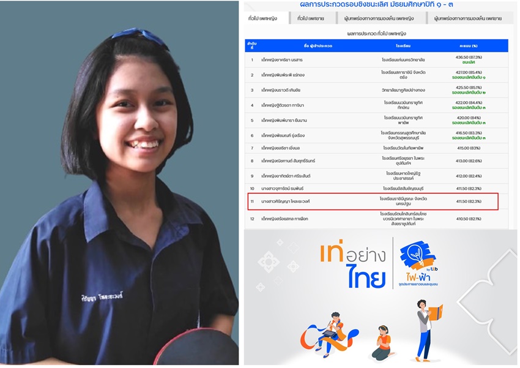
Task: Switch to the ทั่วไป เพศชาย tab
Action: click(x=311, y=18)
